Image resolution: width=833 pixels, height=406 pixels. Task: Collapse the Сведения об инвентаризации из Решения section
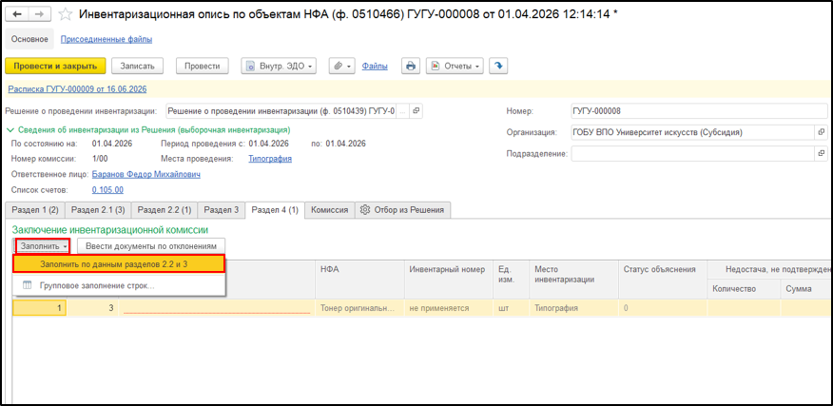[10, 129]
